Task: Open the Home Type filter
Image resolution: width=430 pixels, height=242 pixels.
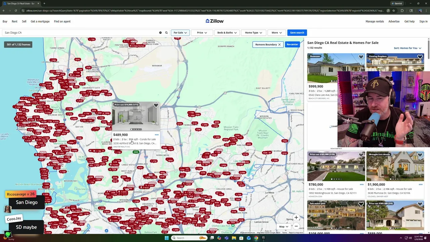Action: point(253,33)
